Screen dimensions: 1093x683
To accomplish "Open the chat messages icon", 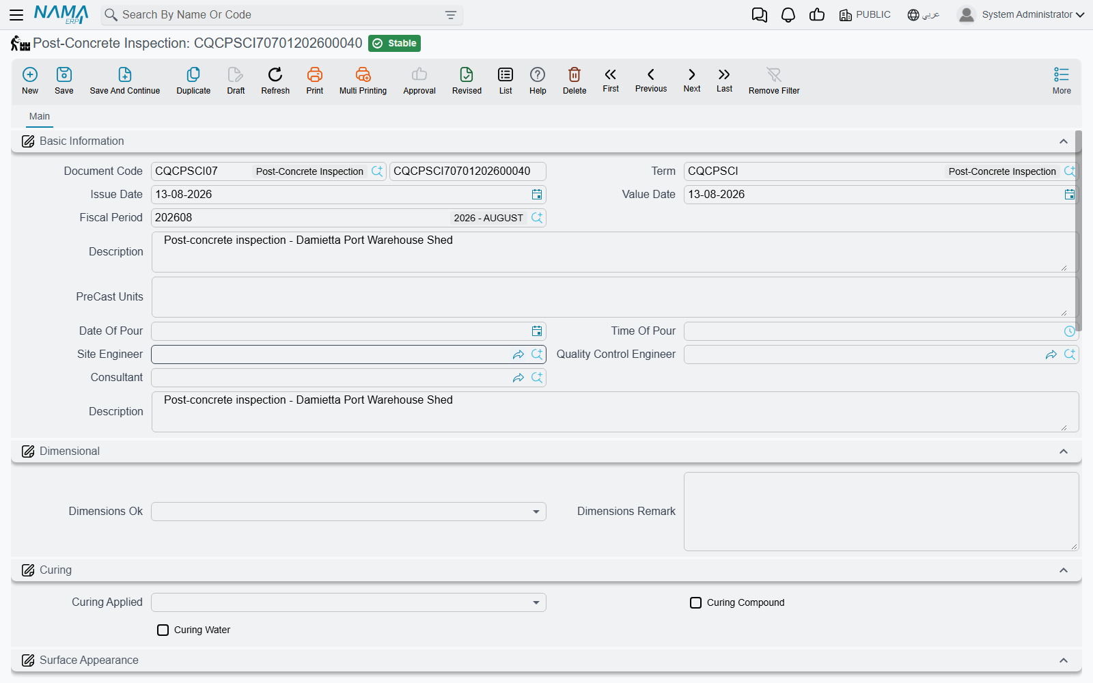I will [759, 15].
